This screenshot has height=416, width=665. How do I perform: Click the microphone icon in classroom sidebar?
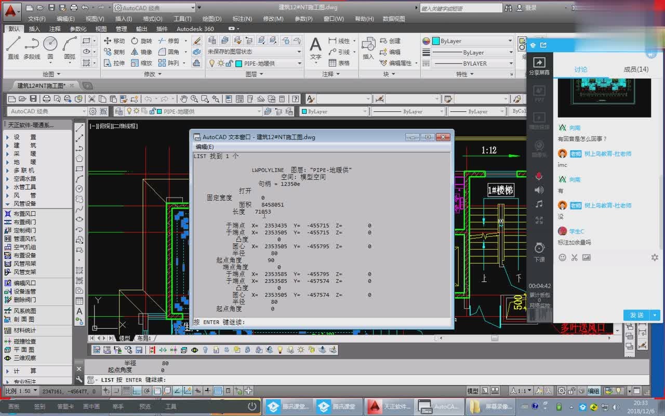[539, 176]
